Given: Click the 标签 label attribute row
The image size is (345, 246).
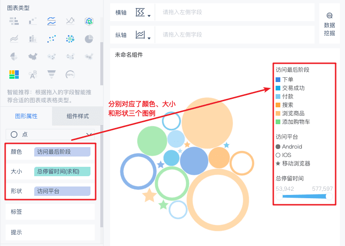Looking at the screenshot, I should click(x=50, y=212).
